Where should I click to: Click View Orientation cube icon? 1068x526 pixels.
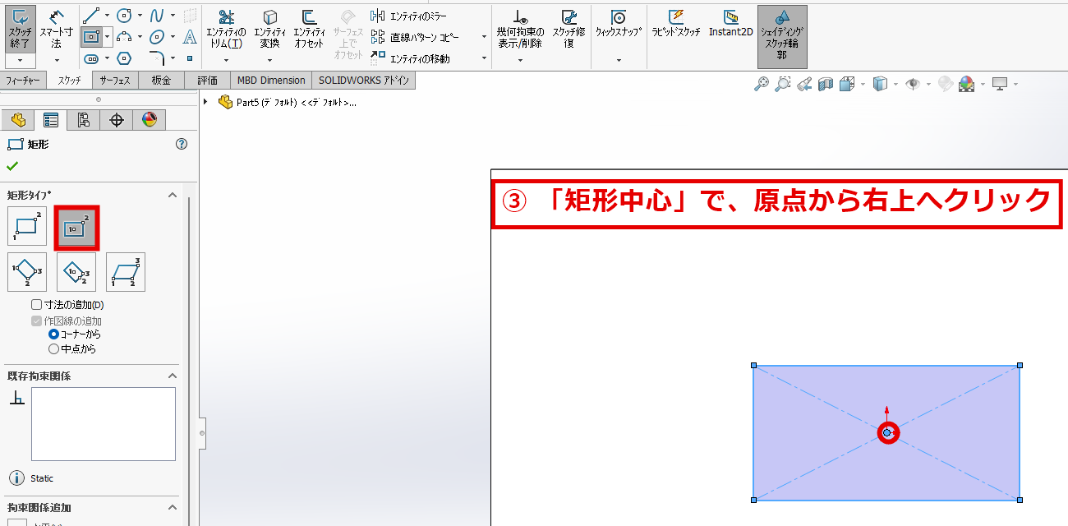coord(846,84)
